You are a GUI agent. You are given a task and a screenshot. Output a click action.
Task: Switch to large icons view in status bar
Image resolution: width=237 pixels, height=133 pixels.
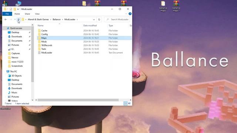click(129, 103)
